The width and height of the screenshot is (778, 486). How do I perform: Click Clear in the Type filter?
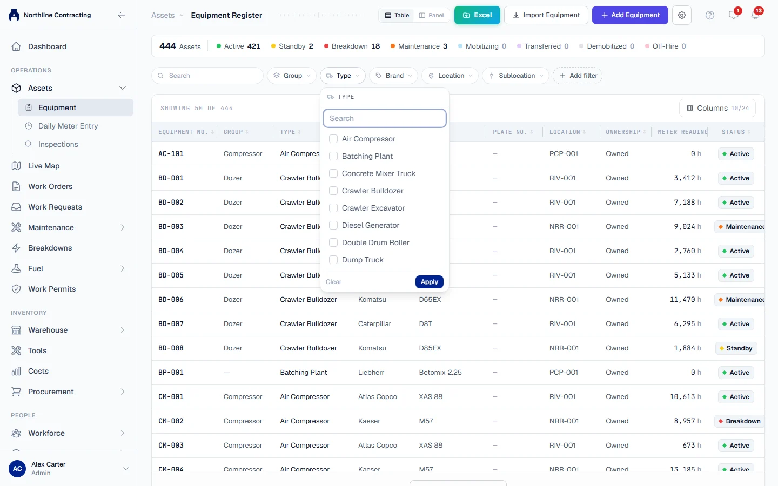click(333, 282)
